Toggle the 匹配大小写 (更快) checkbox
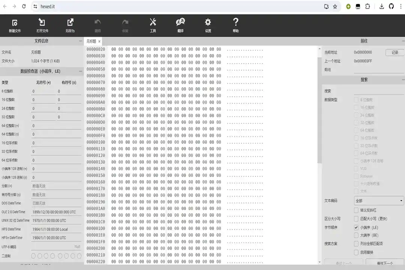405x270 pixels. click(356, 219)
